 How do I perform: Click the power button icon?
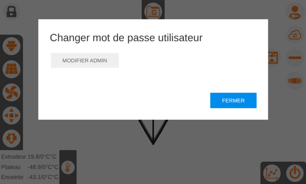(x=295, y=173)
